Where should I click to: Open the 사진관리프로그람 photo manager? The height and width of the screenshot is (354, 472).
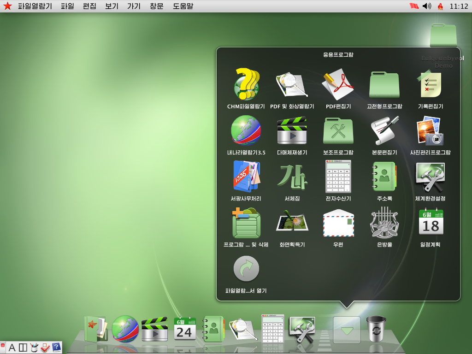coord(430,130)
